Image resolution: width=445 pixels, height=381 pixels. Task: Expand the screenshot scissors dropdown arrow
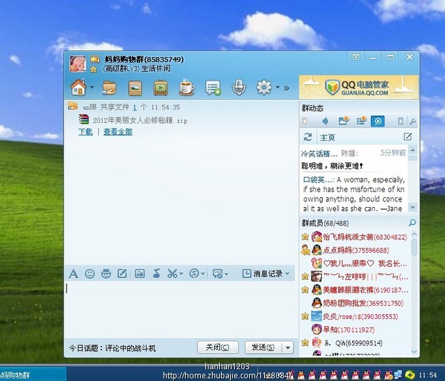pos(181,274)
